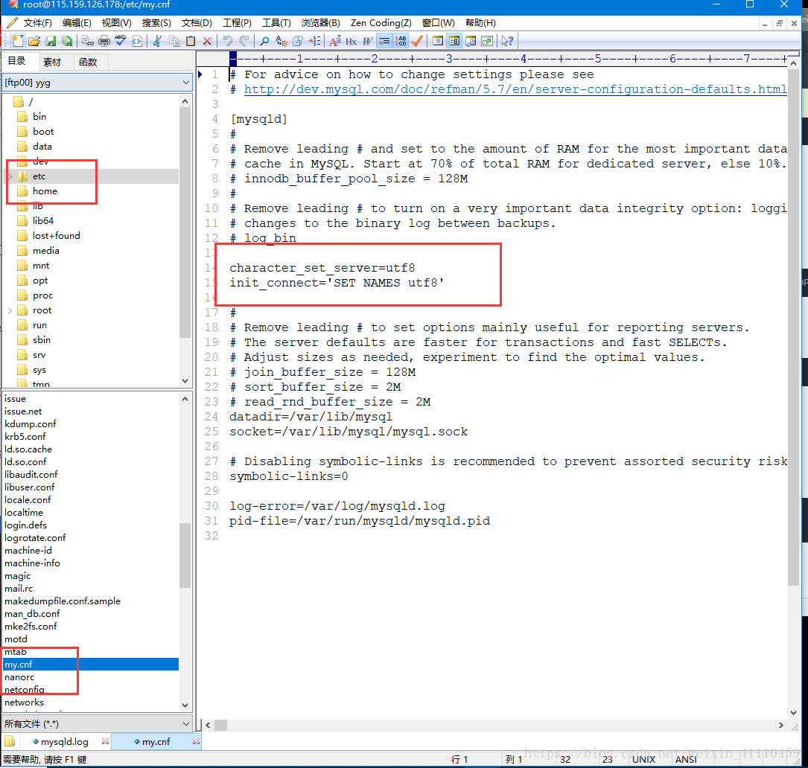Select the home folder in tree

tap(45, 191)
